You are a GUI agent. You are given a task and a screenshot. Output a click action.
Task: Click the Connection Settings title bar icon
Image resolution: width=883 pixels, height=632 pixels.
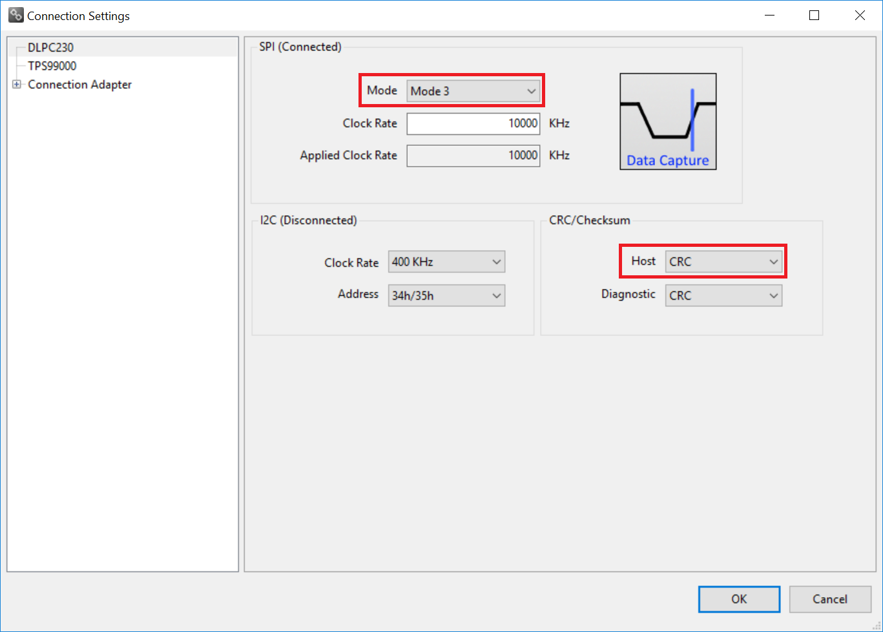click(16, 16)
